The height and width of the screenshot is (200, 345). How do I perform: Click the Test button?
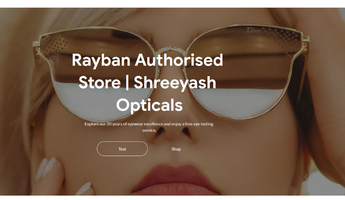122,149
